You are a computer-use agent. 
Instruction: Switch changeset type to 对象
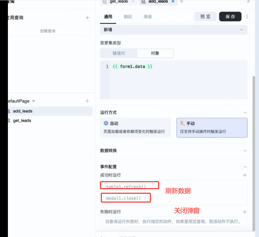click(x=155, y=53)
